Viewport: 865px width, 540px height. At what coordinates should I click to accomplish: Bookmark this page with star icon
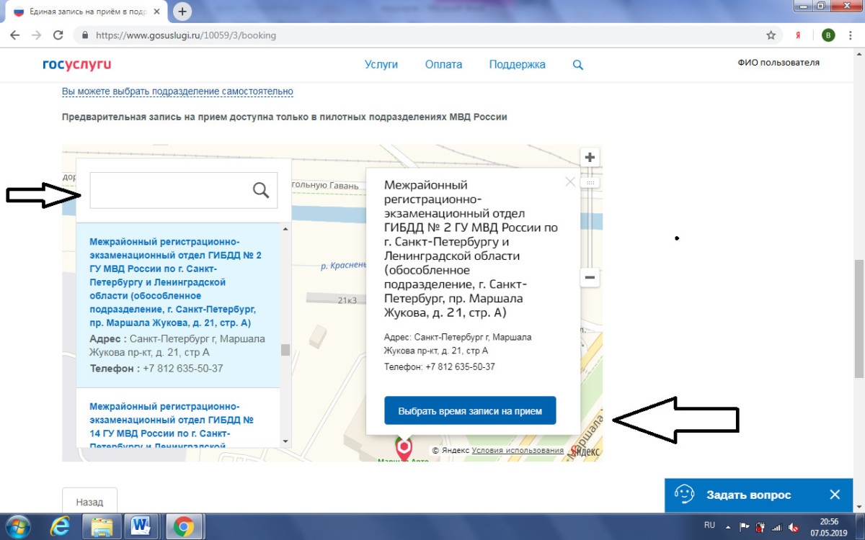pyautogui.click(x=771, y=35)
